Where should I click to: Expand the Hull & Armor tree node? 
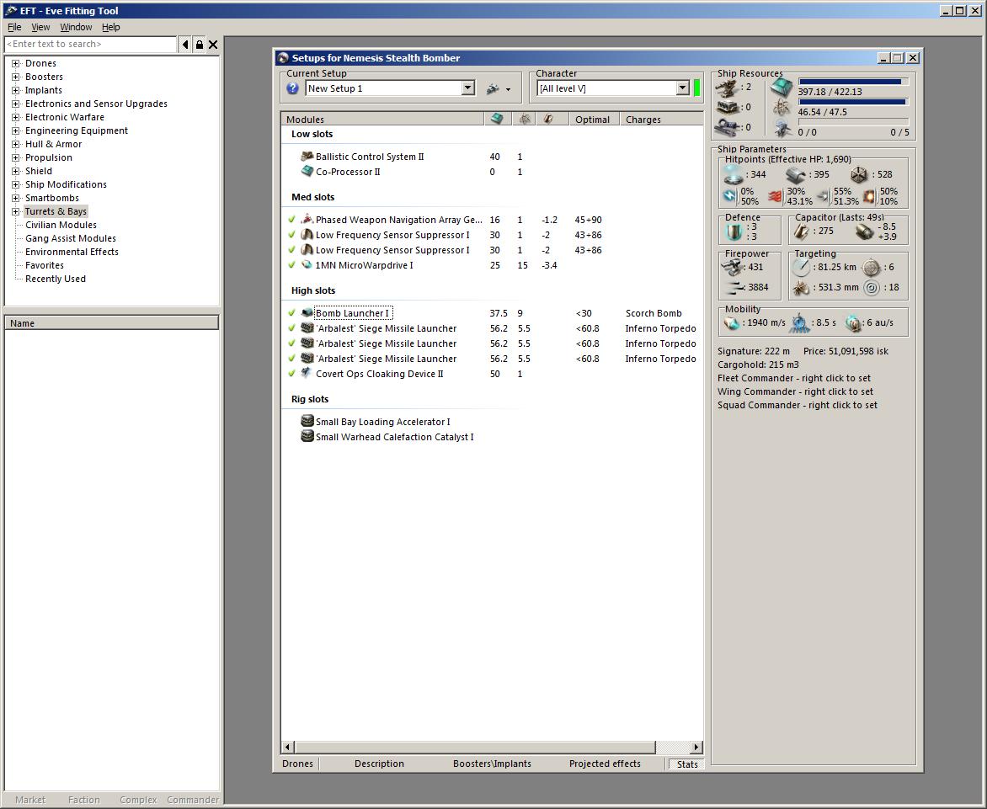click(x=16, y=144)
